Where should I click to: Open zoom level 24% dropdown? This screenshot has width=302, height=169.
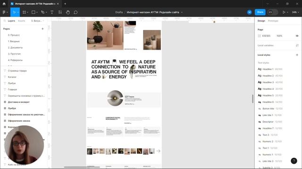click(295, 12)
